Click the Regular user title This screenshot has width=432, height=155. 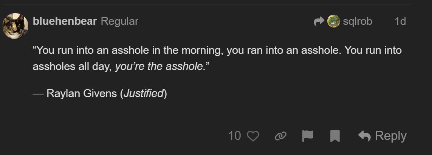pyautogui.click(x=119, y=21)
